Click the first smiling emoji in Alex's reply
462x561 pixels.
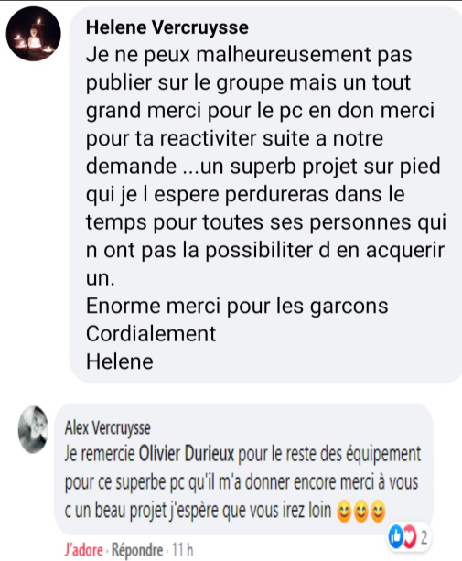(344, 512)
